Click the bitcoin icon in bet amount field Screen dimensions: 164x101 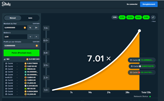click(x=25, y=27)
